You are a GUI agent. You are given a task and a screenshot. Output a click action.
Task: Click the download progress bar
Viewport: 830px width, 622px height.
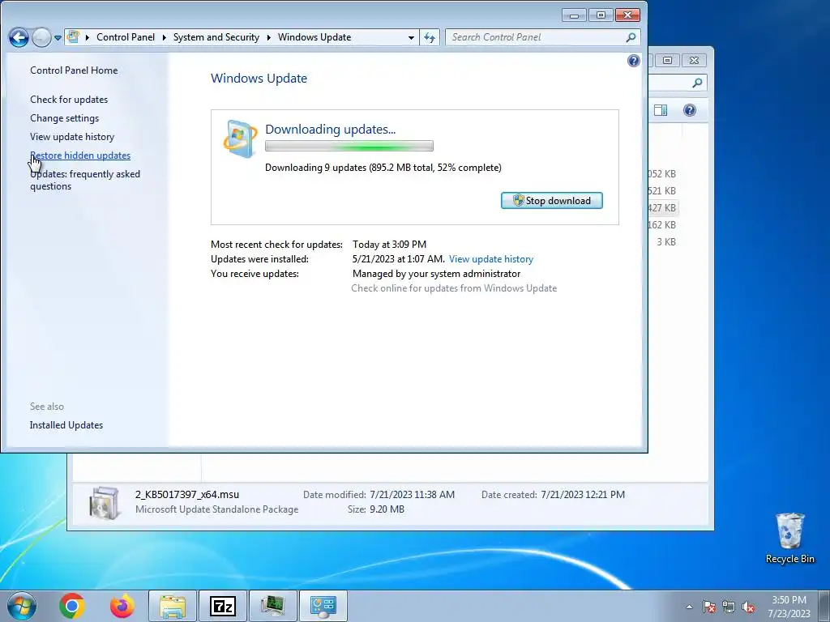point(349,146)
